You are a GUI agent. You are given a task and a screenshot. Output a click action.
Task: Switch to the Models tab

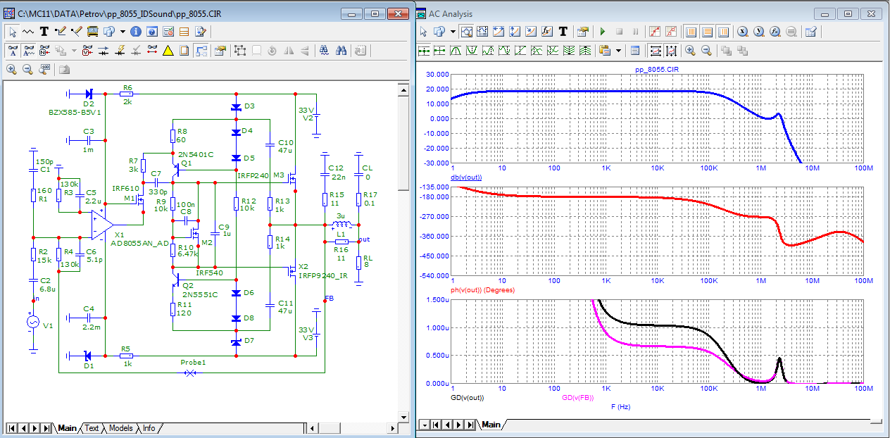point(120,428)
